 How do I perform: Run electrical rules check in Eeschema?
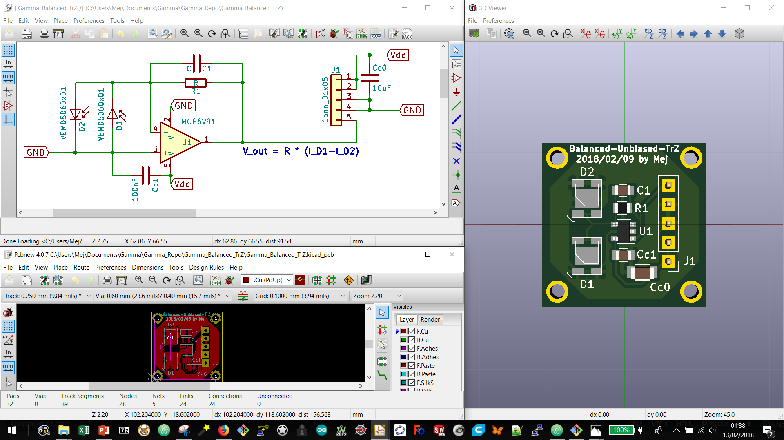point(334,34)
